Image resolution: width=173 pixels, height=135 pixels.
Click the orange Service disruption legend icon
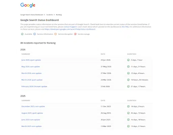(x=55, y=34)
